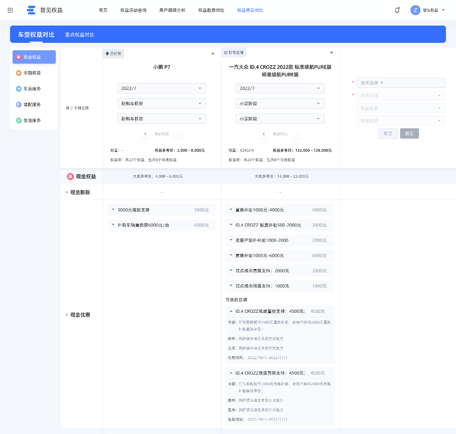Open the app grid launcher icon

coord(10,10)
